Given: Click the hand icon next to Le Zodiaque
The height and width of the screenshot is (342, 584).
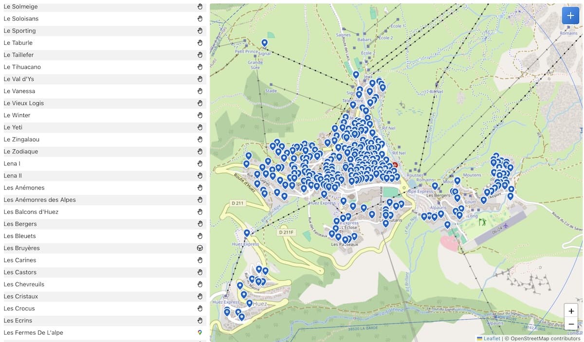Looking at the screenshot, I should [200, 151].
